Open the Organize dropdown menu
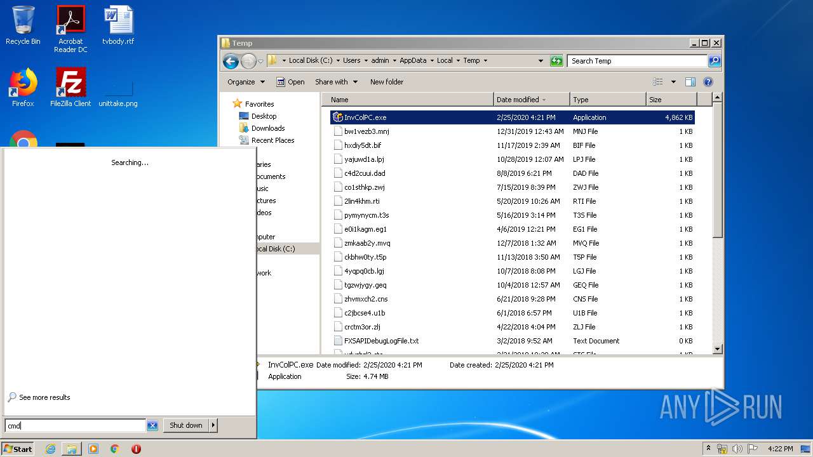Image resolution: width=813 pixels, height=457 pixels. pos(246,82)
